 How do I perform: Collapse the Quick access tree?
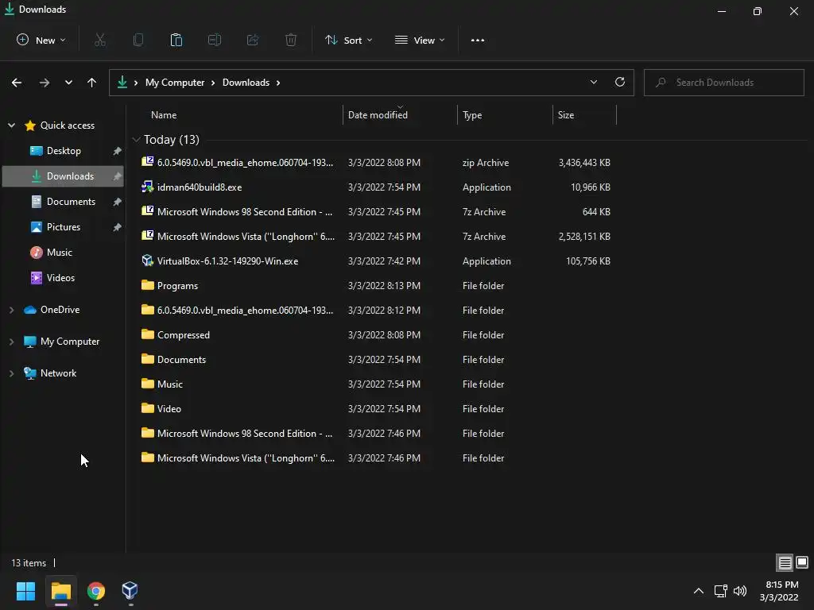pyautogui.click(x=11, y=125)
